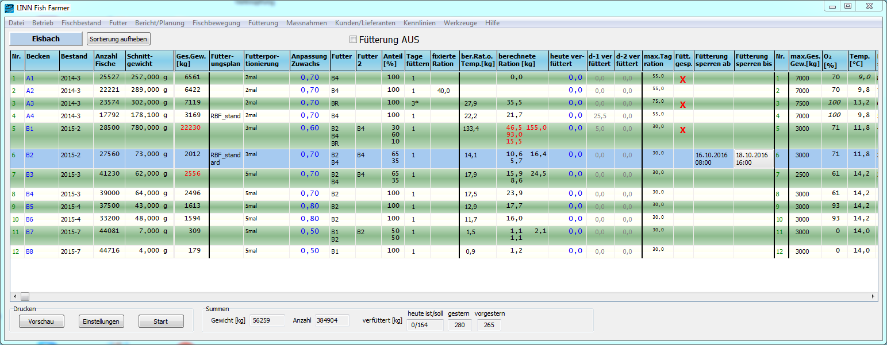The image size is (887, 345).
Task: Click the Start print button
Action: point(161,321)
